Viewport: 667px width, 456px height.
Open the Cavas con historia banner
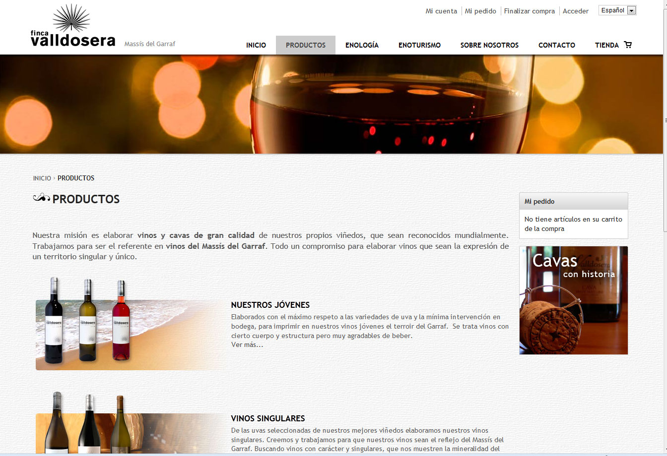tap(574, 300)
